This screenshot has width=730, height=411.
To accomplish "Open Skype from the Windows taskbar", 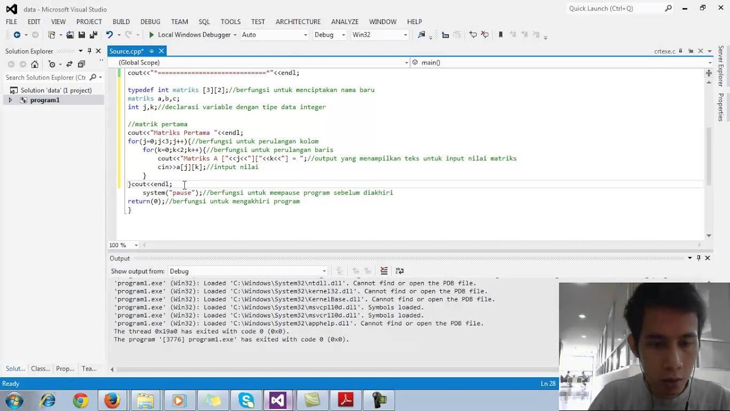I will pyautogui.click(x=246, y=401).
